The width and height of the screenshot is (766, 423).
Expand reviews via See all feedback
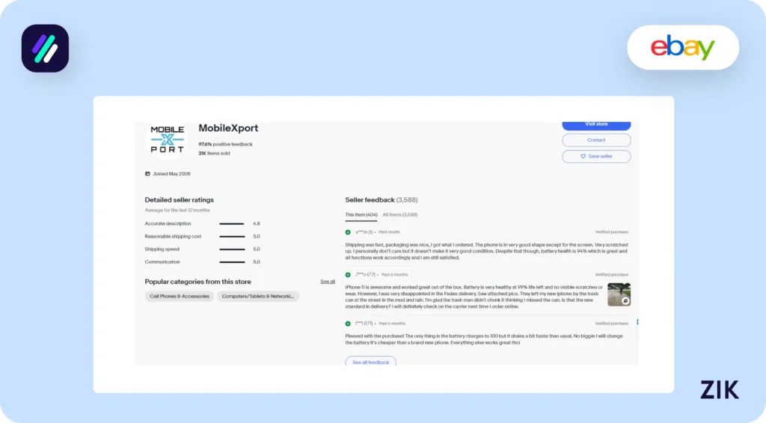click(371, 362)
